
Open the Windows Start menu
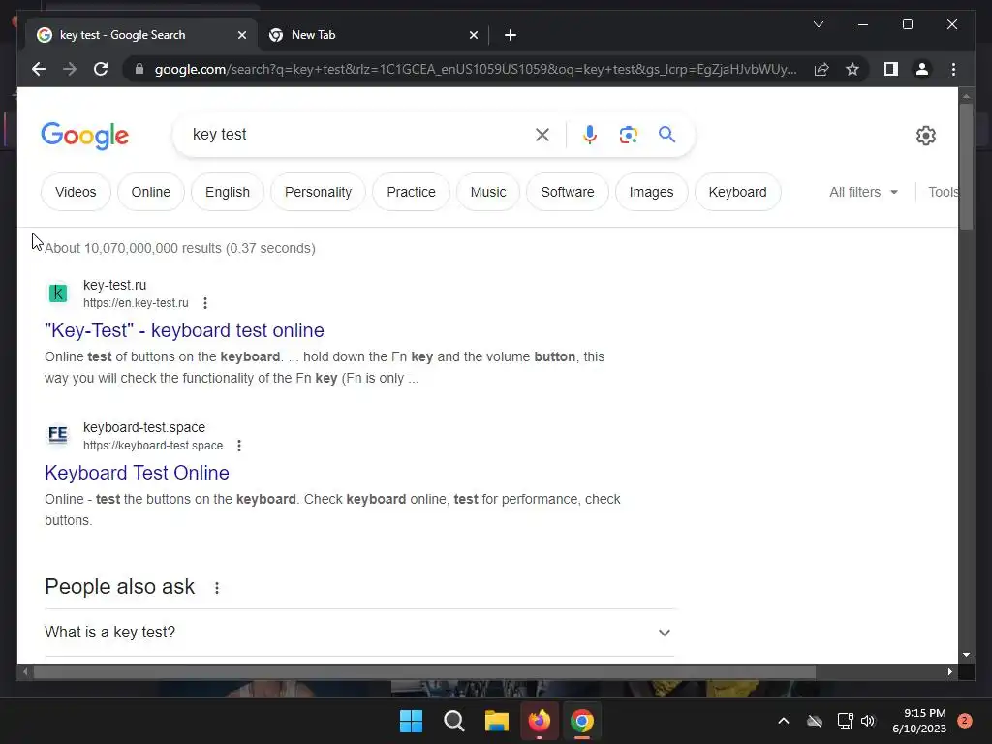[411, 721]
